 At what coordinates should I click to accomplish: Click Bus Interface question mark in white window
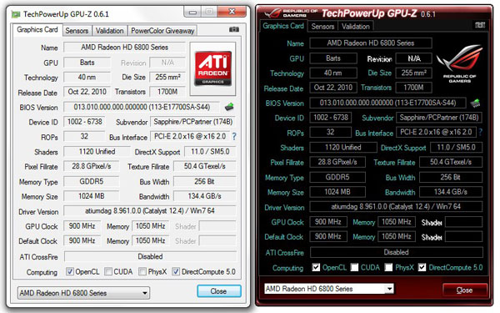(234, 136)
